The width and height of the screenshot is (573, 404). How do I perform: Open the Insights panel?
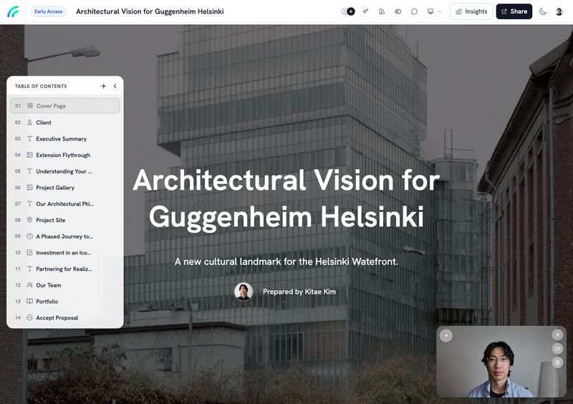[471, 11]
